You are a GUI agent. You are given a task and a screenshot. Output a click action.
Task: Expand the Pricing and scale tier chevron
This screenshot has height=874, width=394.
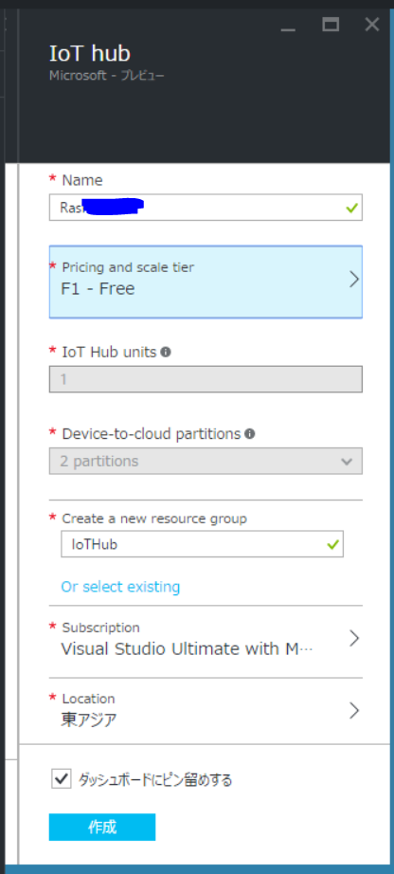353,280
